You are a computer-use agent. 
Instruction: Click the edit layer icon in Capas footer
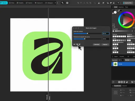[x=113, y=82]
